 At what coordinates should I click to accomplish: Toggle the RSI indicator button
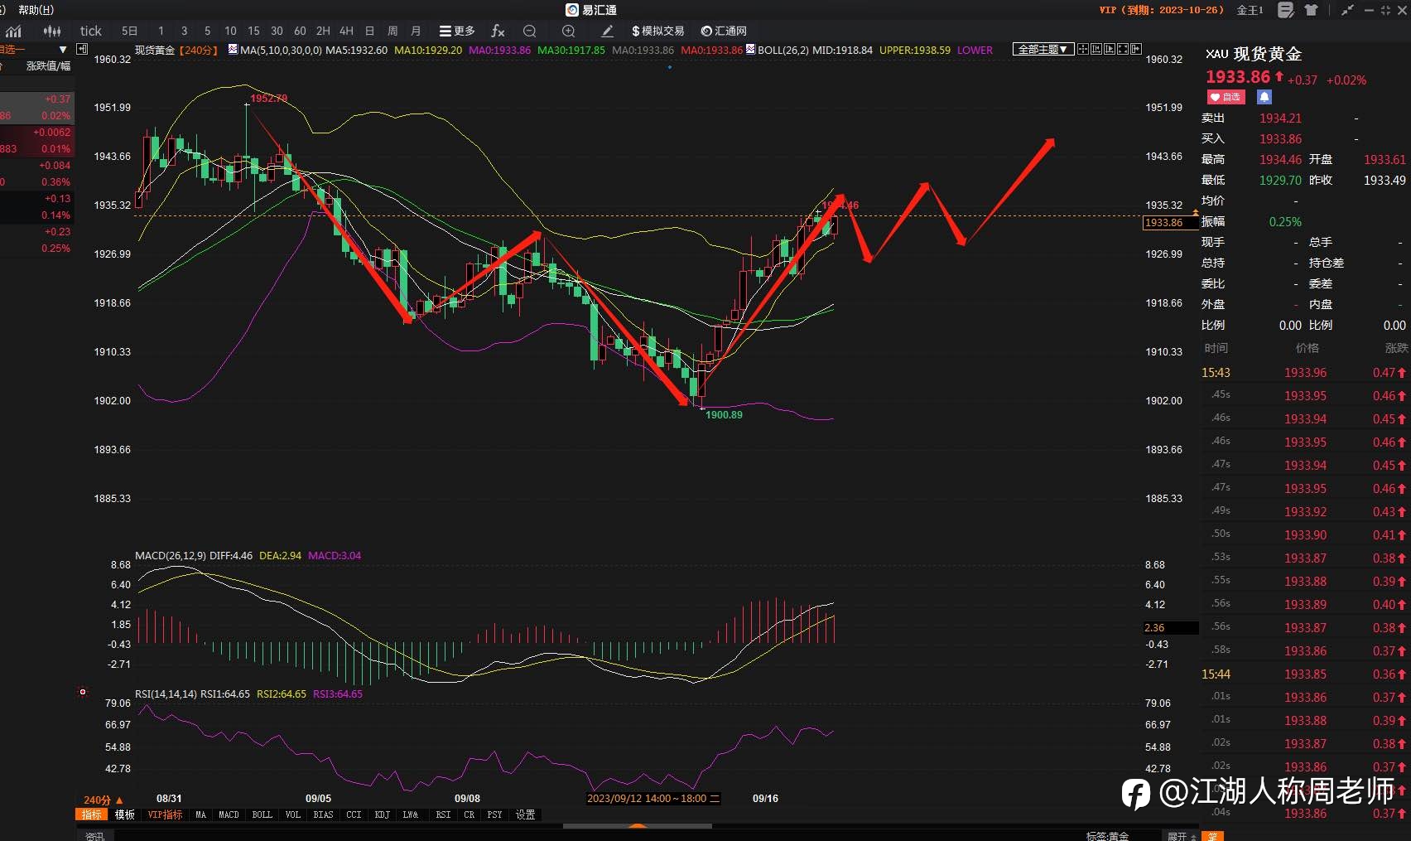tap(444, 815)
